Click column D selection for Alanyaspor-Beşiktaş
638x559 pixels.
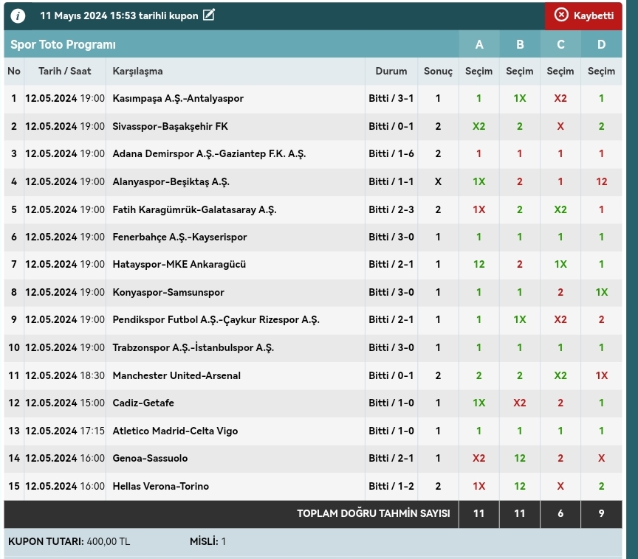[x=601, y=182]
